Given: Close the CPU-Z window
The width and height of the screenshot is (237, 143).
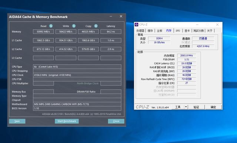Looking at the screenshot, I should [217, 25].
